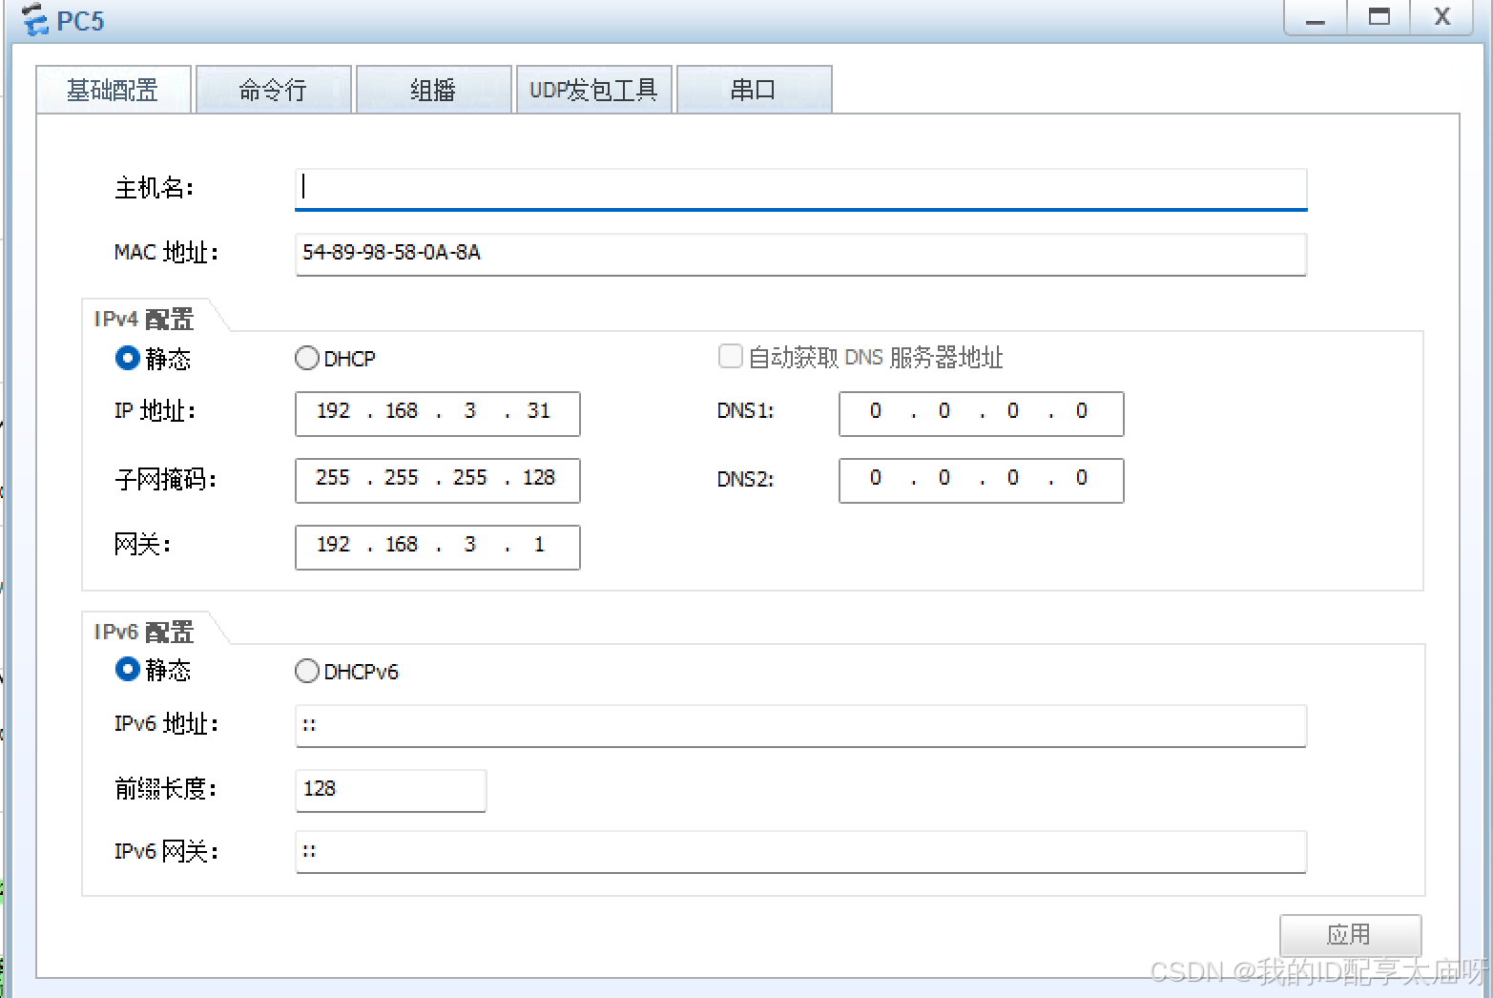Image resolution: width=1493 pixels, height=998 pixels.
Task: Open the 串口 tab
Action: (755, 90)
